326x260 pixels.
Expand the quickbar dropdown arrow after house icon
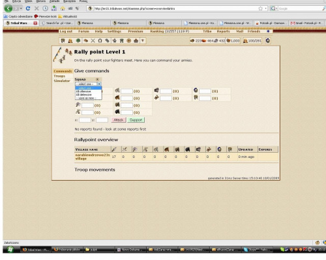(143, 40)
